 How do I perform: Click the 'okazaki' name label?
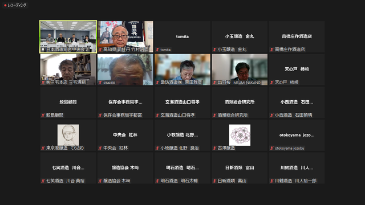point(109,83)
